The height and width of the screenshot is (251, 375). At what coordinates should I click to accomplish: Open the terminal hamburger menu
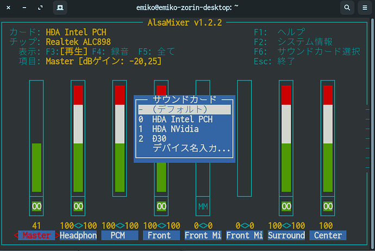pyautogui.click(x=365, y=8)
